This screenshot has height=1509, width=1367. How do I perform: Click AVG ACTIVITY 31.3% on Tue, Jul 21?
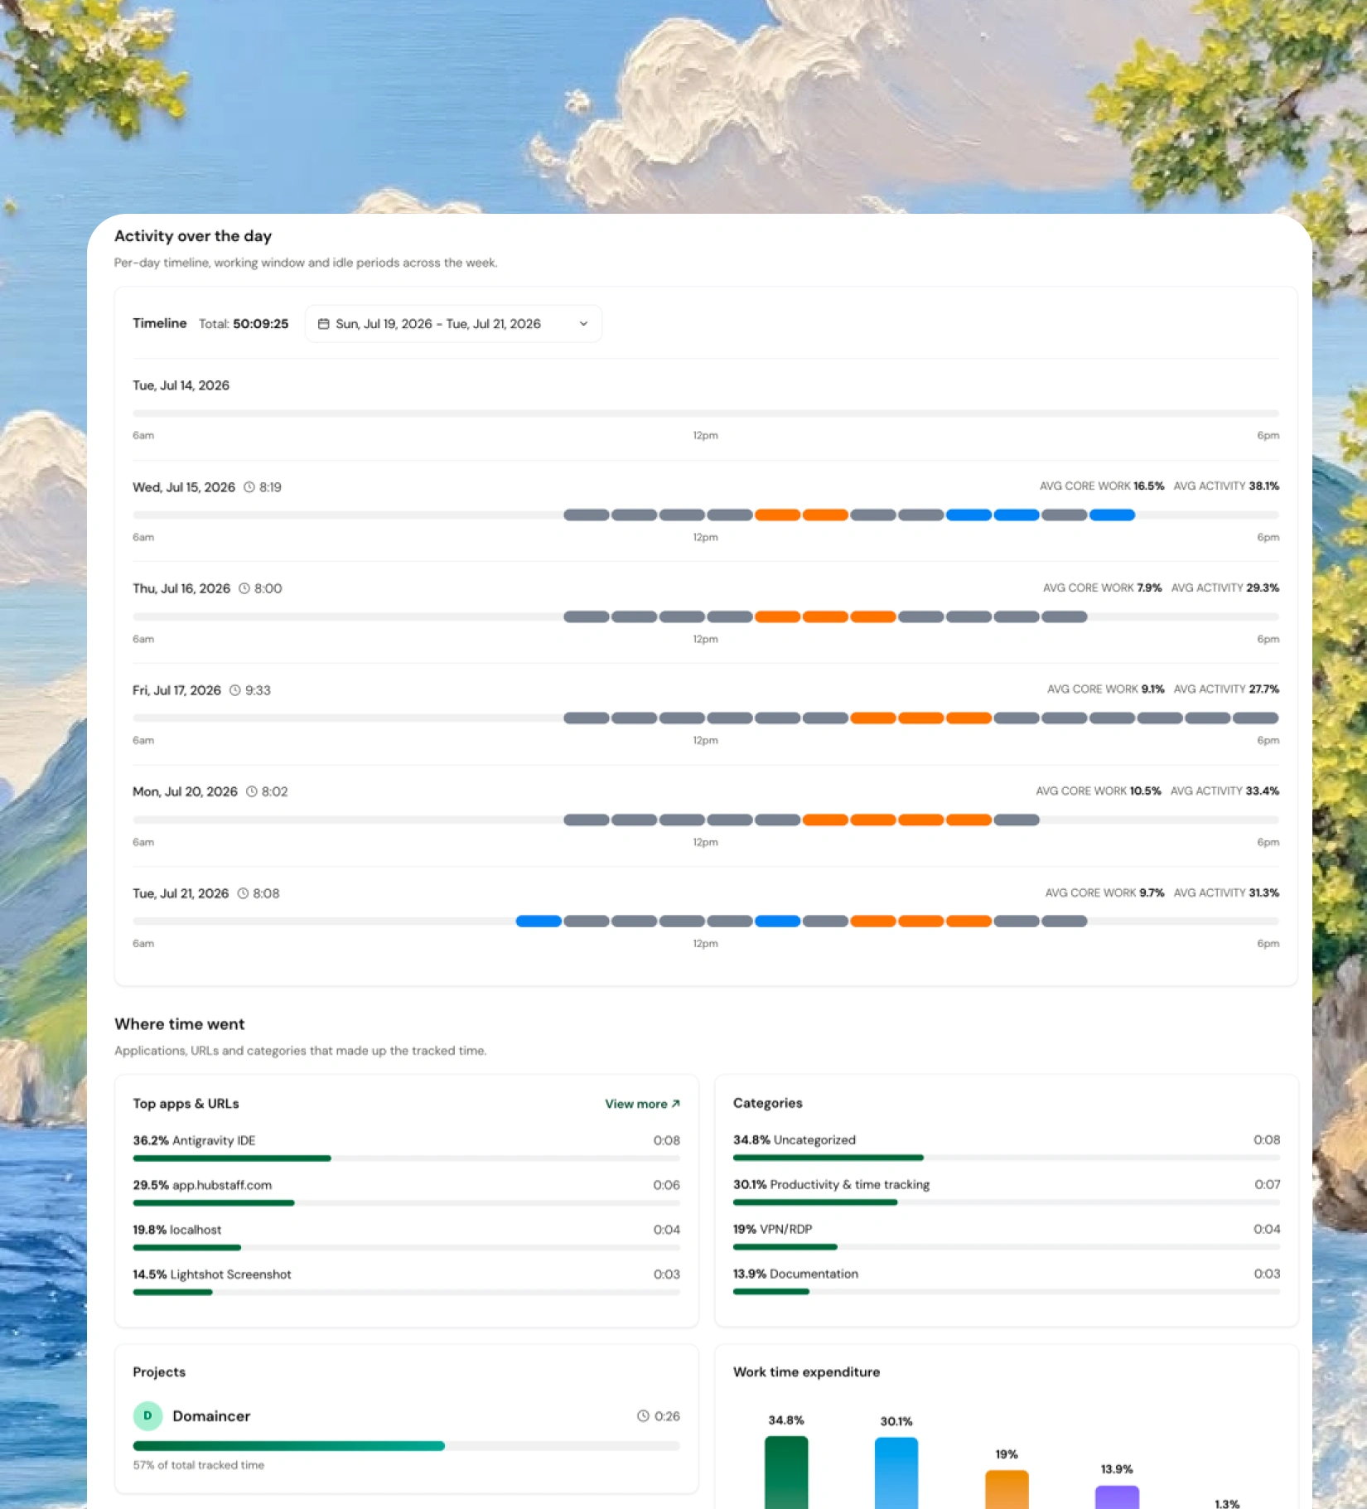1226,892
